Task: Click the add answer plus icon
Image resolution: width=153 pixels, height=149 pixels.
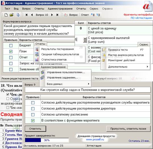Action: click(93, 15)
